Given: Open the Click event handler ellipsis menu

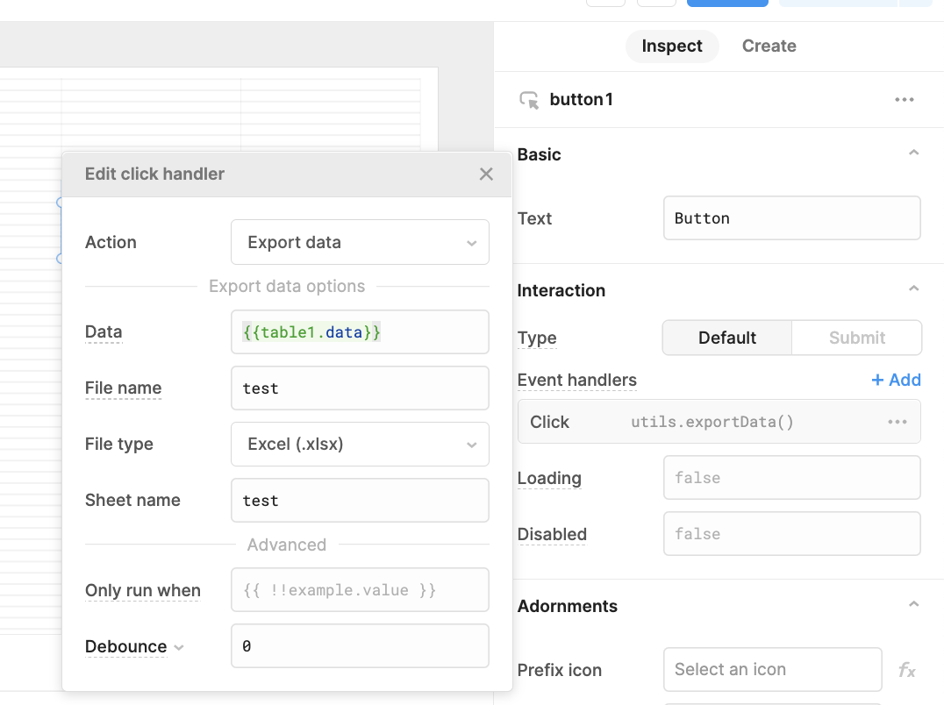Looking at the screenshot, I should [898, 422].
